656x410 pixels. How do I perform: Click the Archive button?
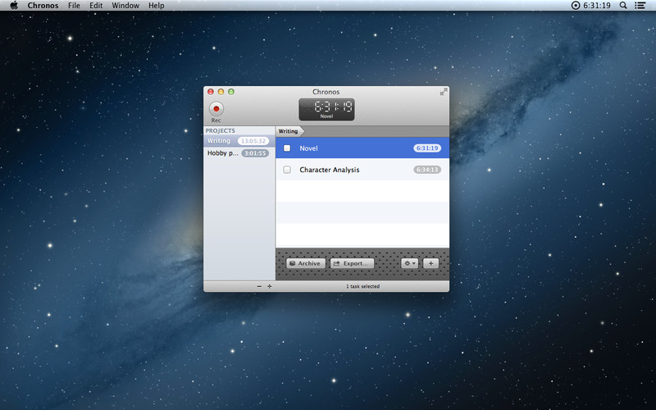point(305,263)
